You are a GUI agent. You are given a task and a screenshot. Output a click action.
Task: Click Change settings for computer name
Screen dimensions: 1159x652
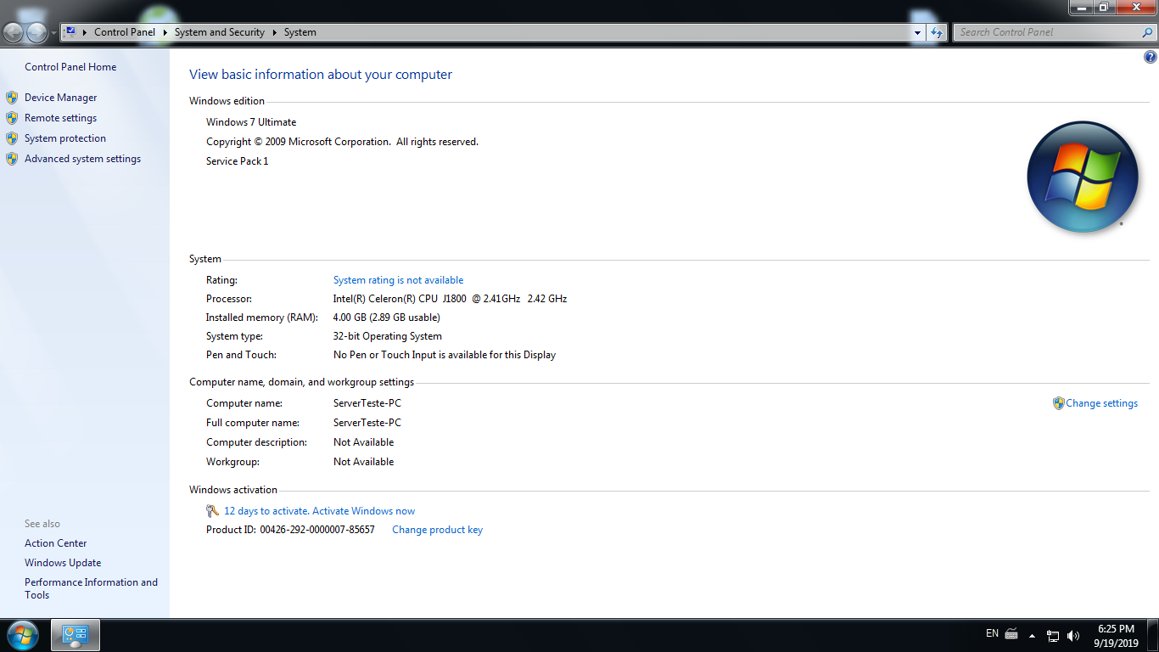click(1101, 403)
